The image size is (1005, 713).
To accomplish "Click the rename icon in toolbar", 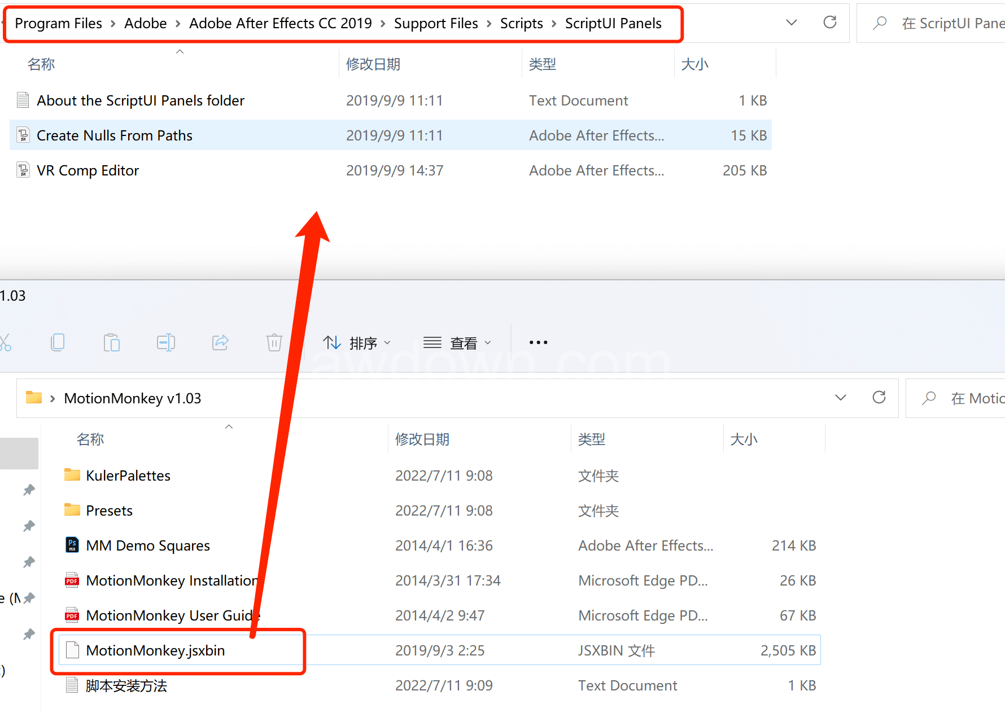I will pyautogui.click(x=166, y=342).
